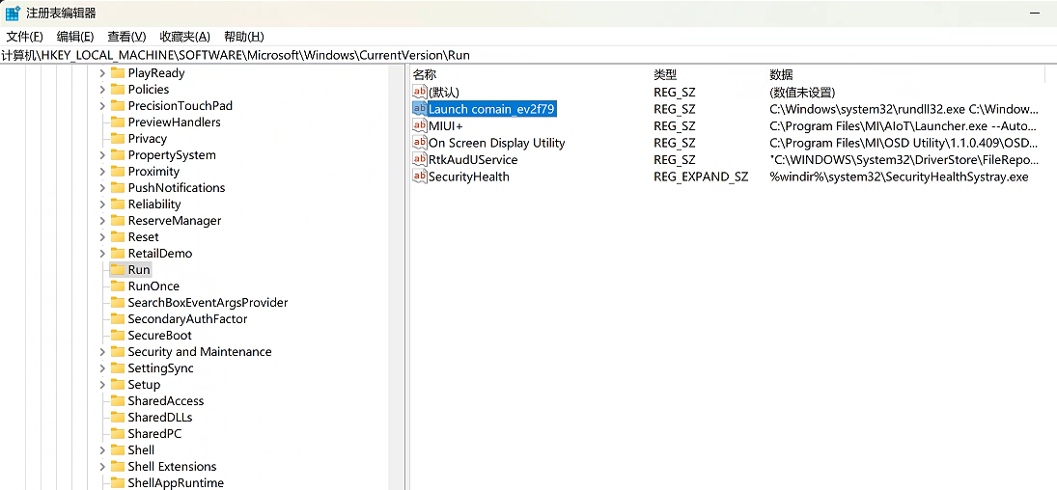
Task: Open the 文件(F) menu
Action: [24, 37]
